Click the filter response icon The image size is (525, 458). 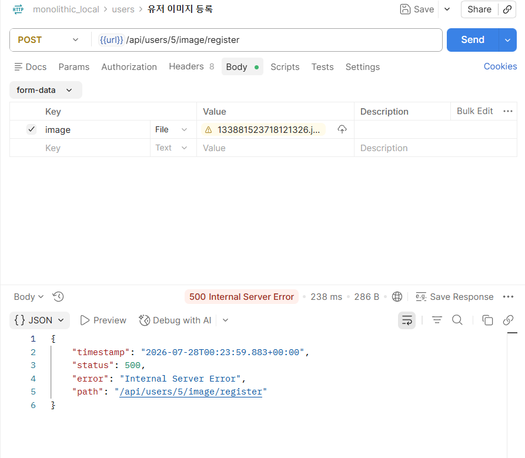click(437, 320)
